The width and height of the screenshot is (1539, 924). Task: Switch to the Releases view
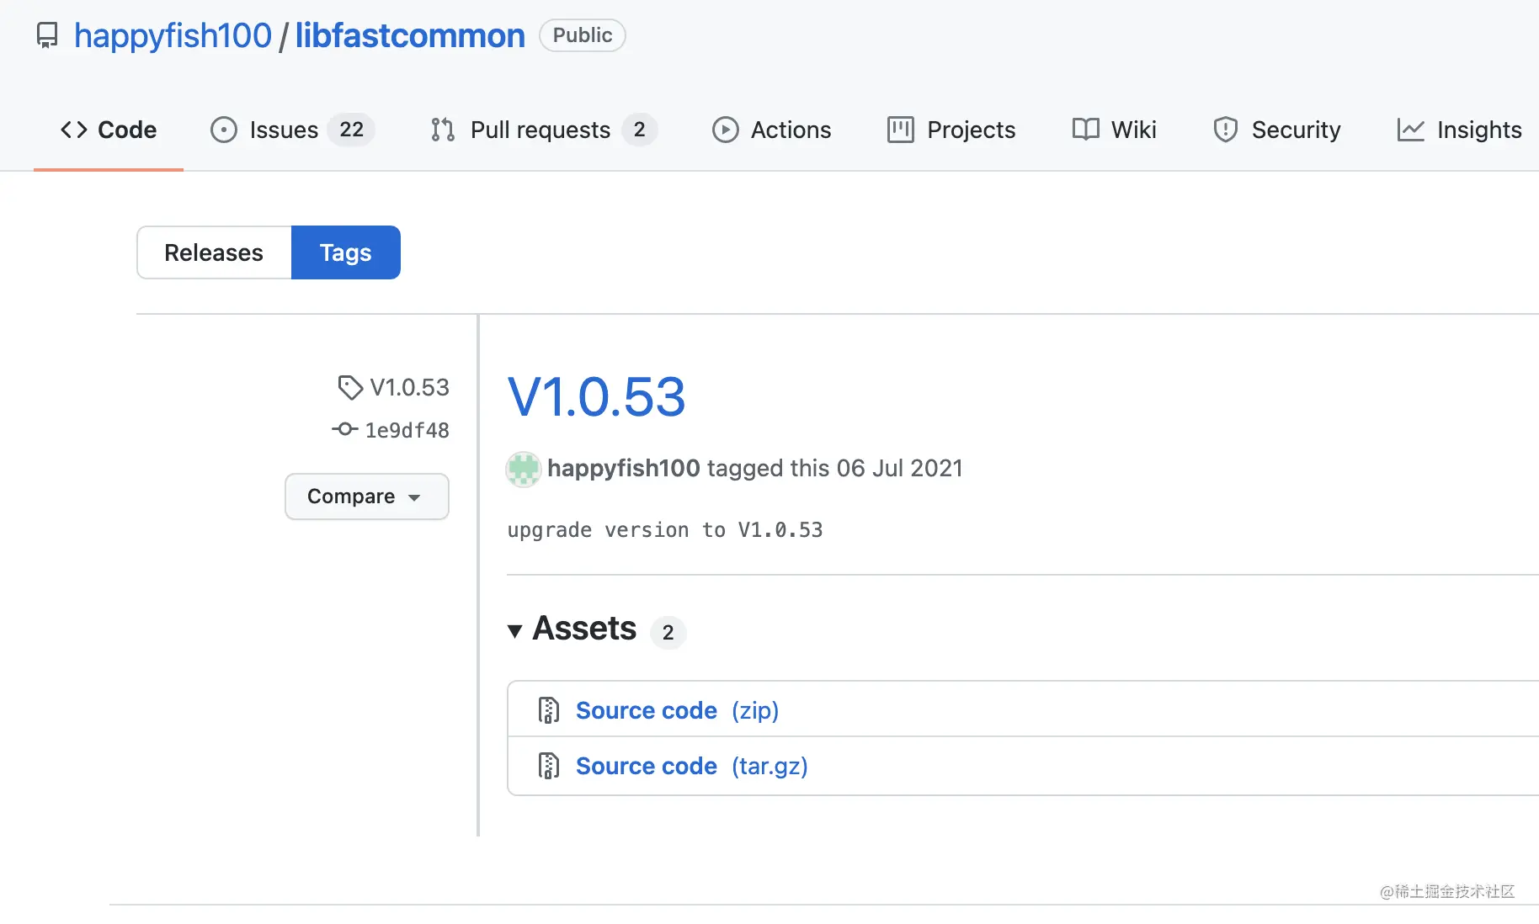214,252
